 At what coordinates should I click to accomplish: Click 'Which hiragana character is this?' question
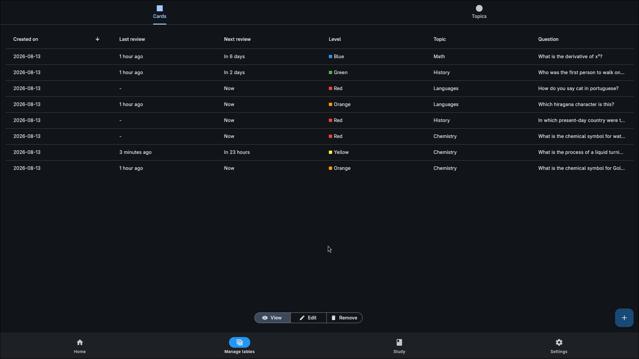tap(576, 104)
